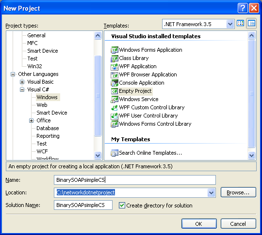Choose the Windows Service template icon
Screen dimensions: 262x235
tap(115, 99)
